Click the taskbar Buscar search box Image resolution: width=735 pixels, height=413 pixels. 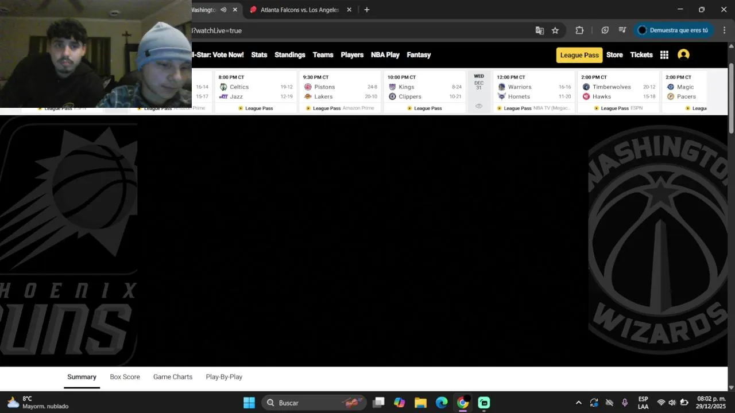point(314,403)
